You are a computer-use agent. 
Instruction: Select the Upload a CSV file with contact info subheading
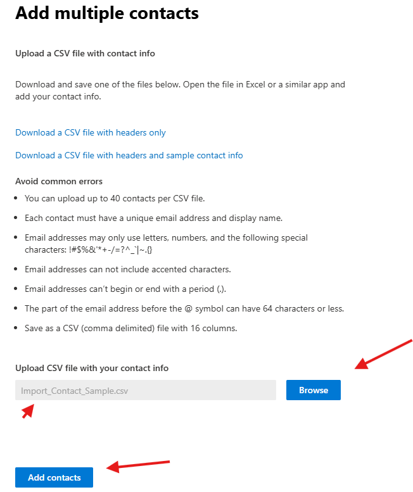pos(85,53)
